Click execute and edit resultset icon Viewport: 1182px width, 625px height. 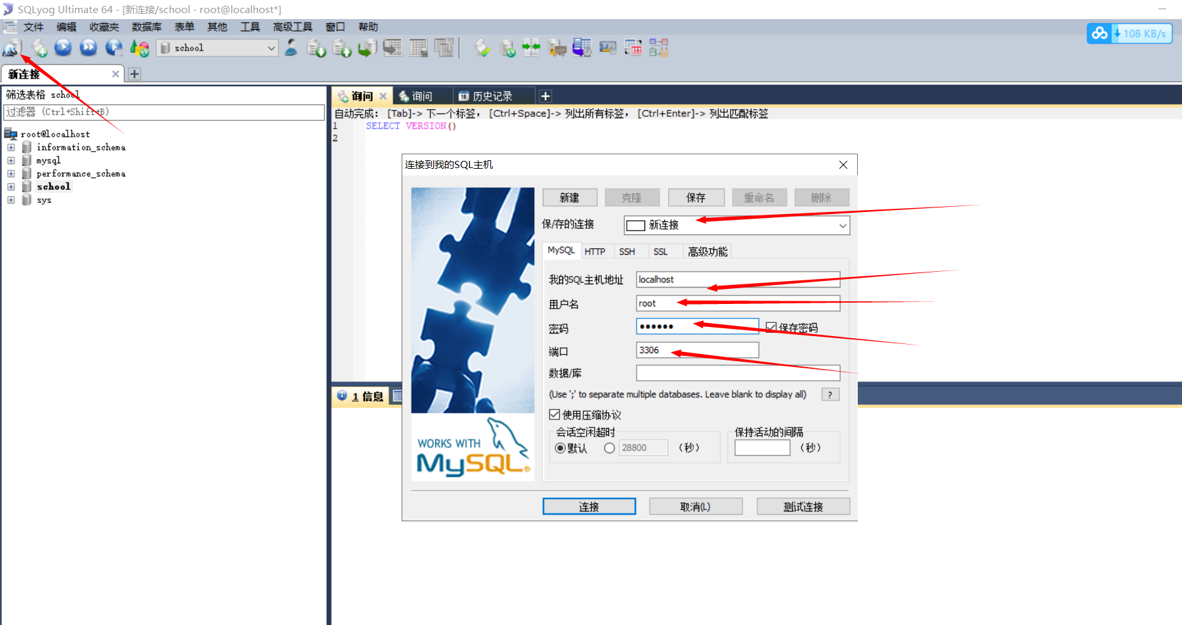pos(114,48)
